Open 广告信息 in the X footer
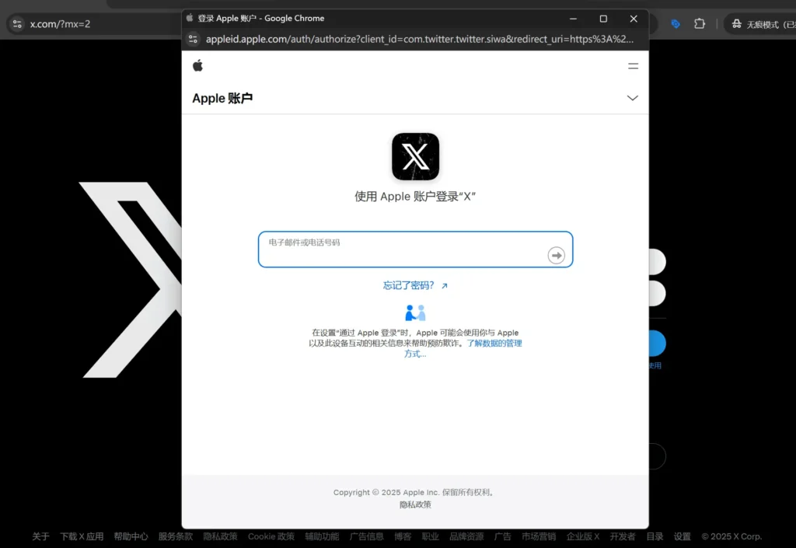 tap(367, 536)
